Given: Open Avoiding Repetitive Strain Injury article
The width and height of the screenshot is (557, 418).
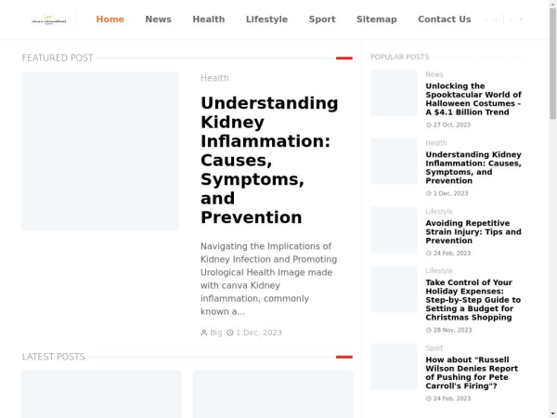Looking at the screenshot, I should pos(473,231).
